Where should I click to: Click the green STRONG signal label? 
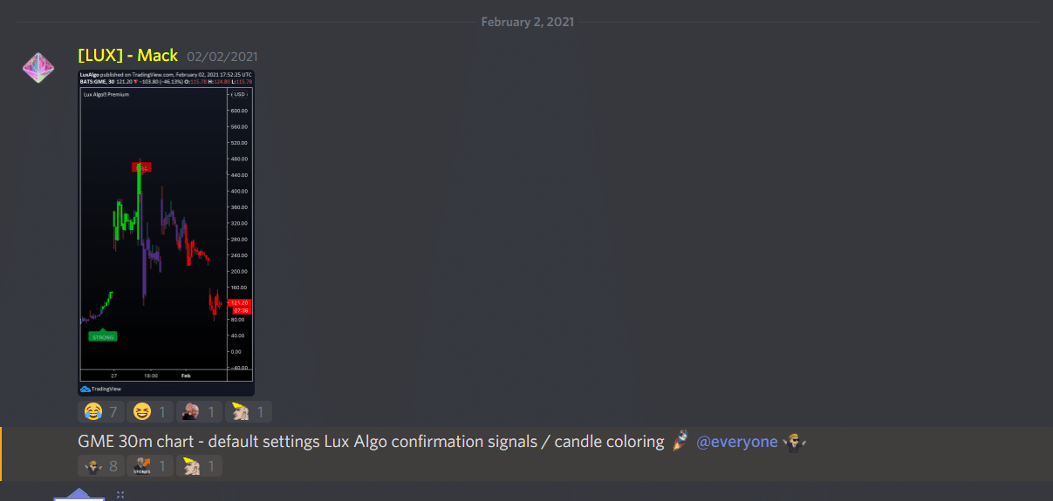[x=103, y=336]
